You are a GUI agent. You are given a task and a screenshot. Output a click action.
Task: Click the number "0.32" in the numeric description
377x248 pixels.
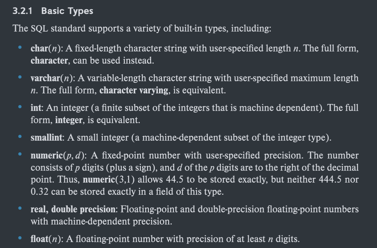(x=40, y=192)
